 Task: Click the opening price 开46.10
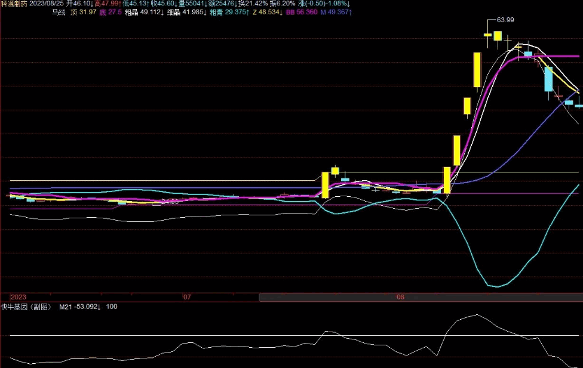[79, 4]
